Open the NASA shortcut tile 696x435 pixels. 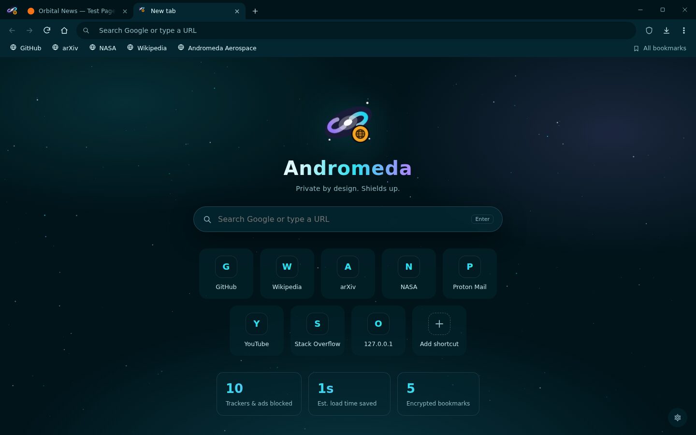(x=409, y=274)
